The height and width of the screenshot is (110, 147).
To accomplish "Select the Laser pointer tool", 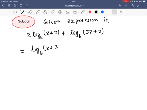I will point(83,12).
